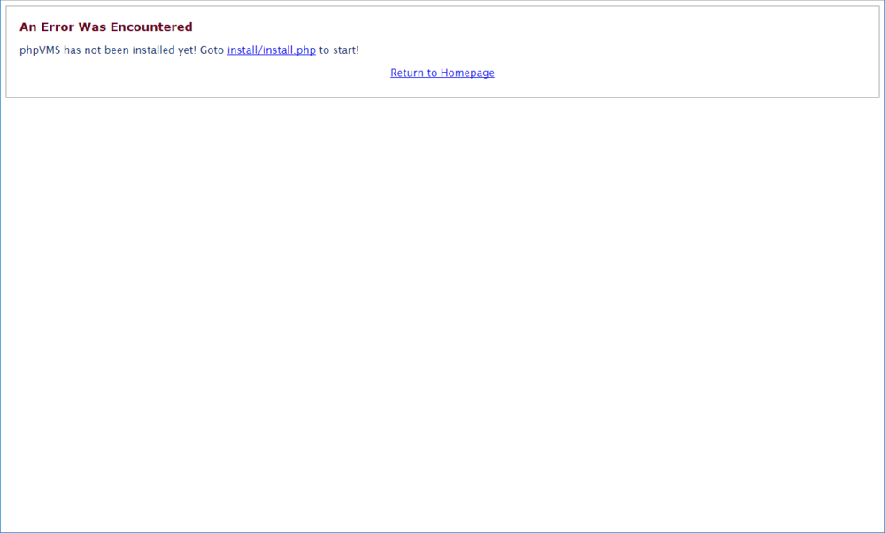
Task: Click the word 'yet!' in the message
Action: (187, 50)
